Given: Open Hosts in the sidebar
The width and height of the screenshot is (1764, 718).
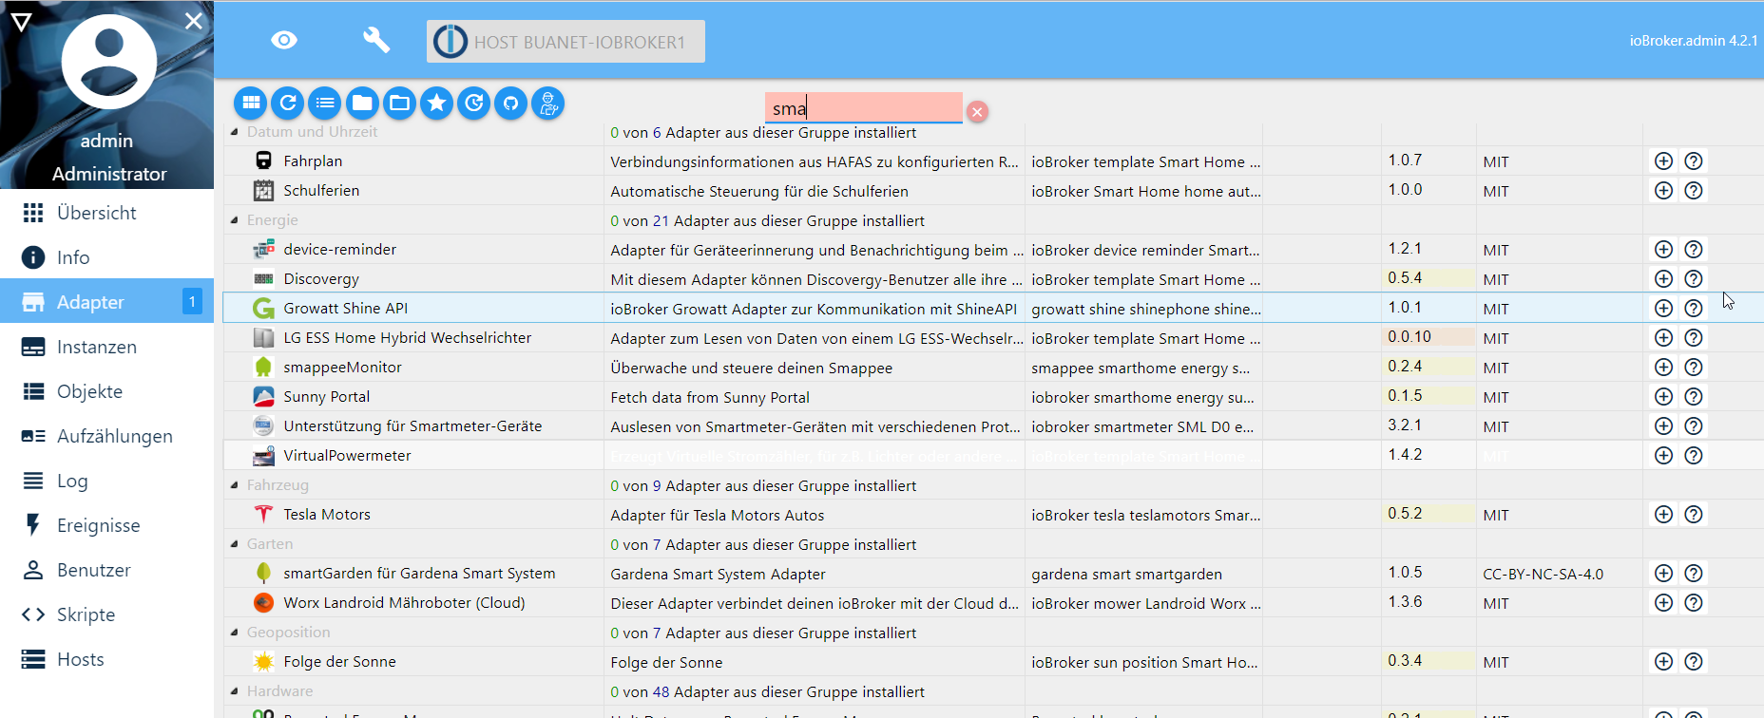Looking at the screenshot, I should click(106, 659).
